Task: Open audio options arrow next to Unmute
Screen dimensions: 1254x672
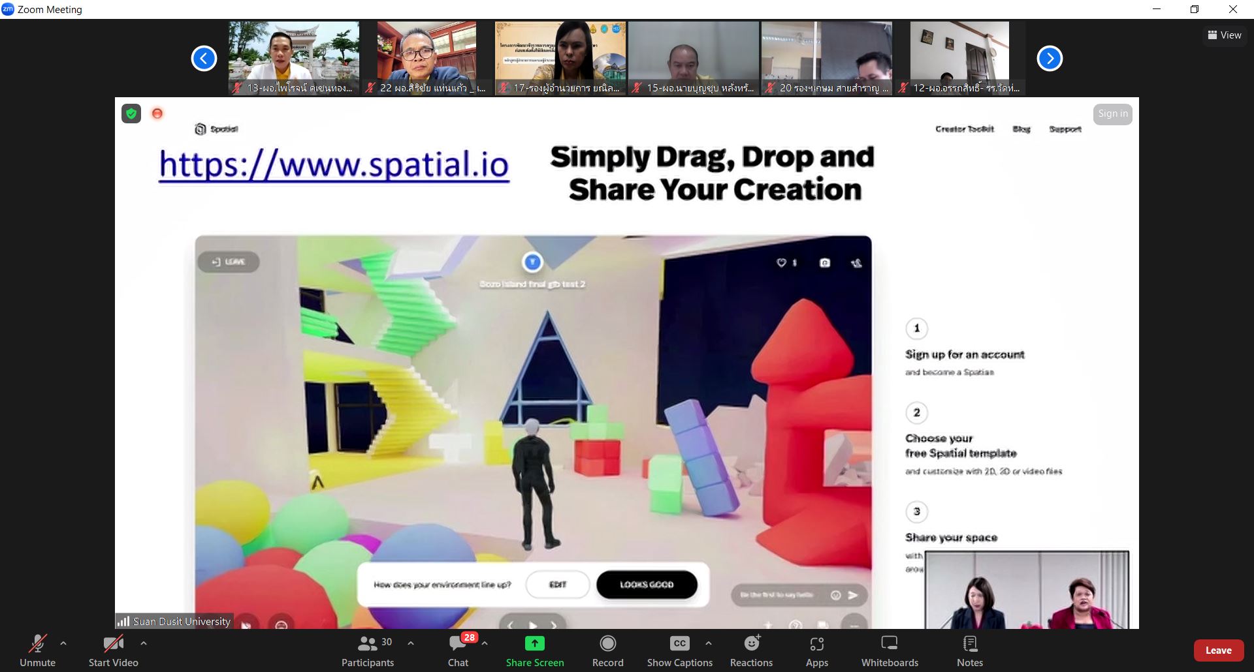Action: coord(63,643)
